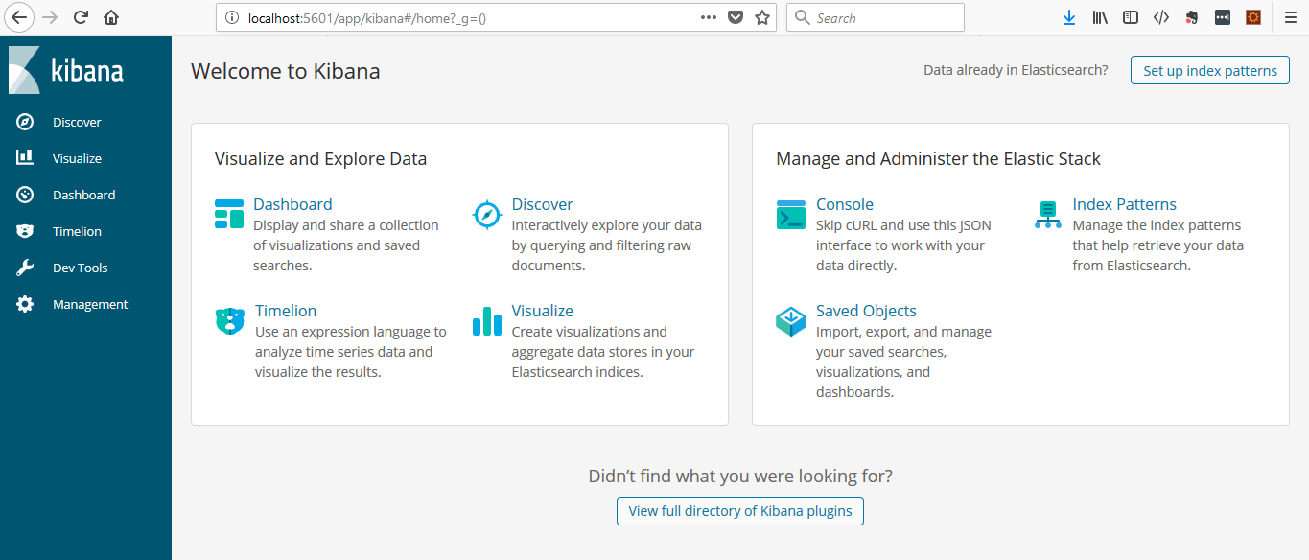Click 'Welcome to Kibana' heading
The height and width of the screenshot is (560, 1309).
(x=286, y=71)
